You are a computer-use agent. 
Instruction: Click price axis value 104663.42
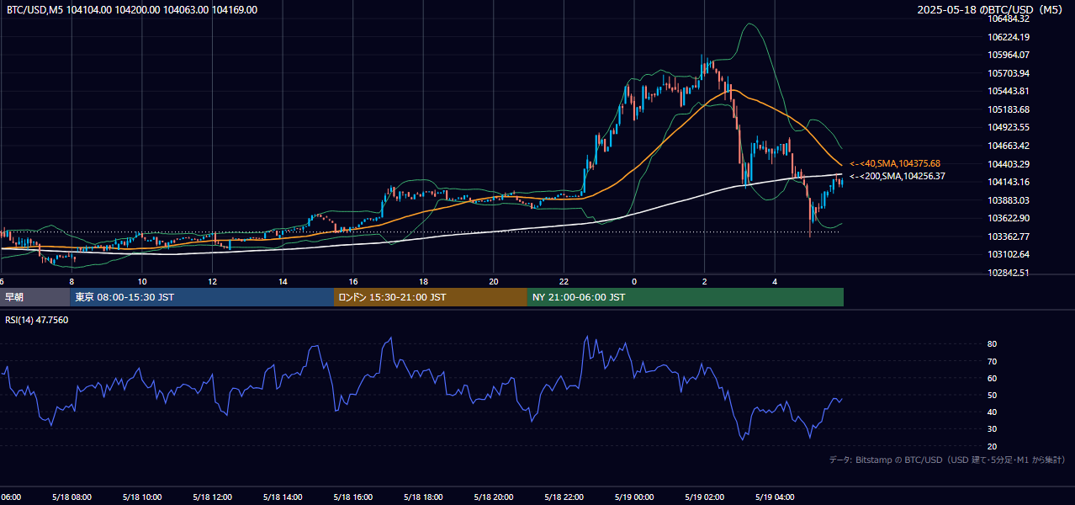coord(1009,146)
